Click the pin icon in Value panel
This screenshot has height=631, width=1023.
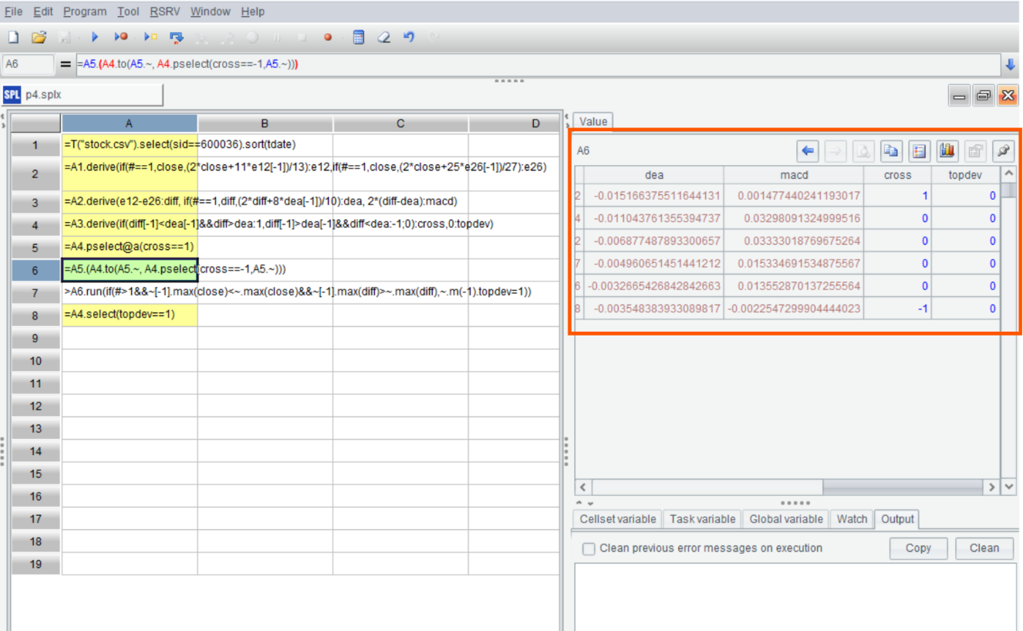[x=1003, y=151]
